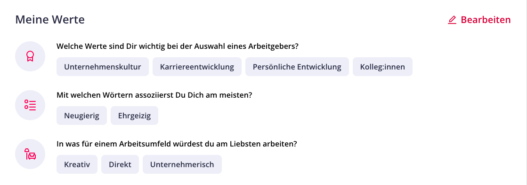The height and width of the screenshot is (185, 527).
Task: Select the Ehrgeizig tag
Action: (x=134, y=116)
